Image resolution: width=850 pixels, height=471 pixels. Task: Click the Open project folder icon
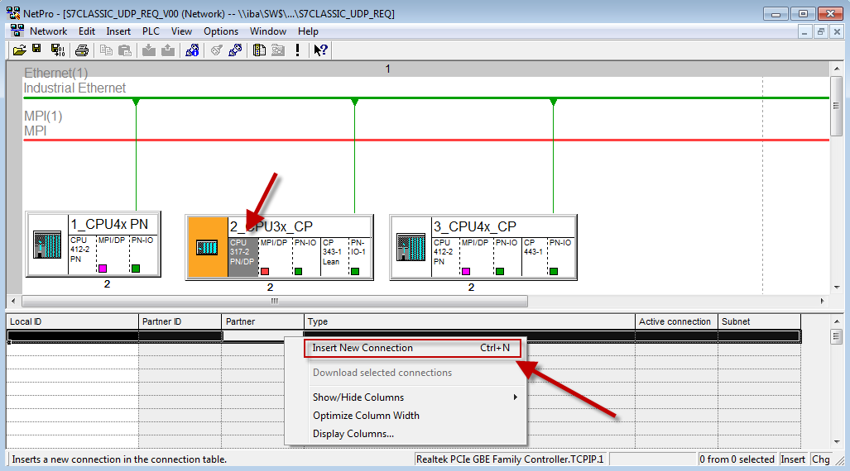(x=19, y=50)
